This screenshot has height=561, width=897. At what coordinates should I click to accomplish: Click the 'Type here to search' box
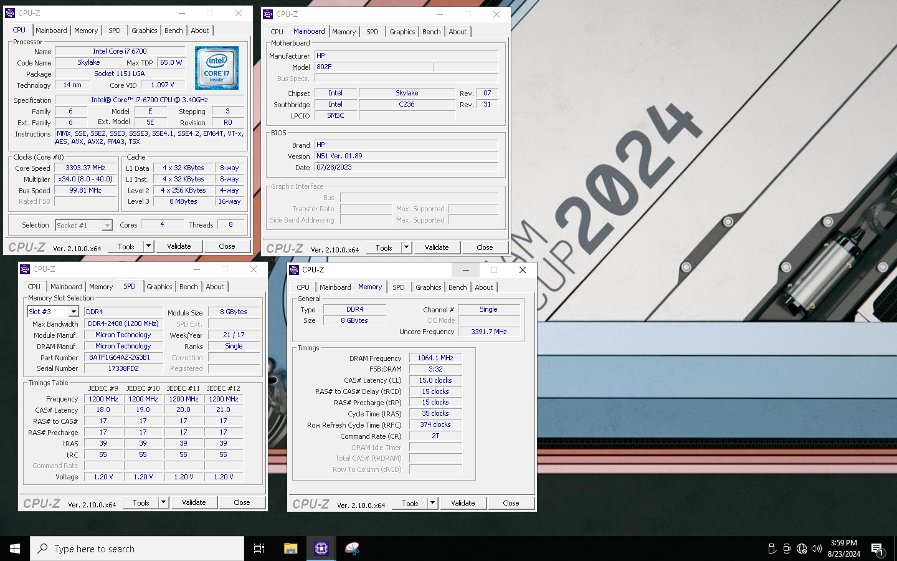click(137, 549)
